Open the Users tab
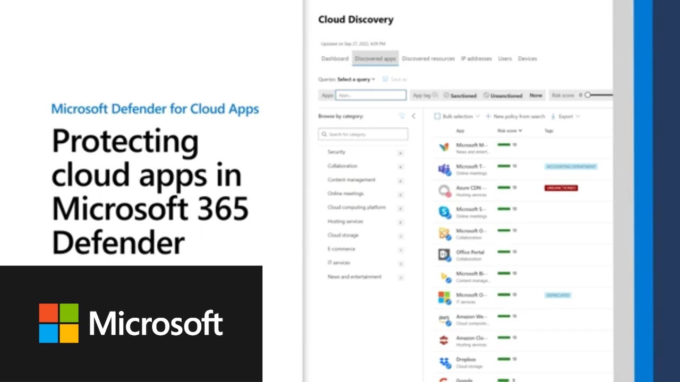The image size is (680, 382). (505, 58)
